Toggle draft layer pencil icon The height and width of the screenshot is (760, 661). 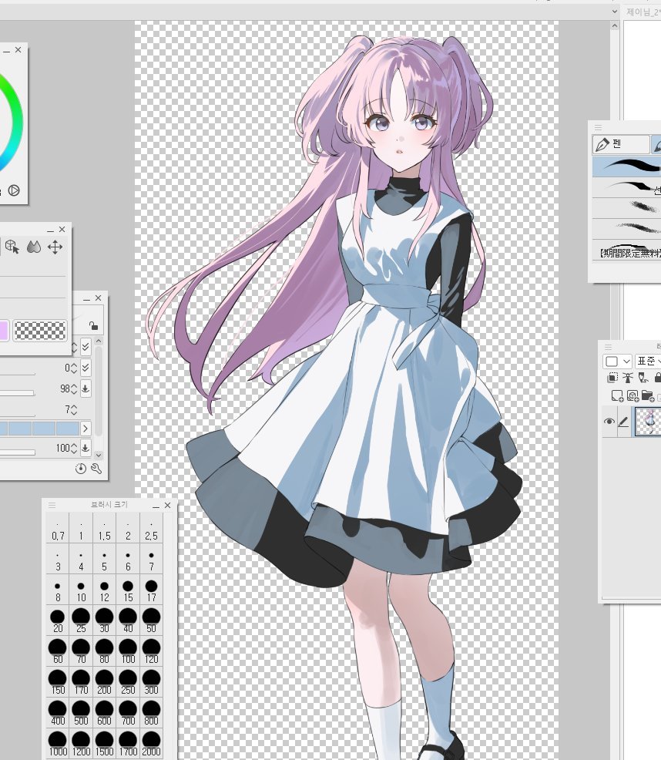pyautogui.click(x=643, y=378)
